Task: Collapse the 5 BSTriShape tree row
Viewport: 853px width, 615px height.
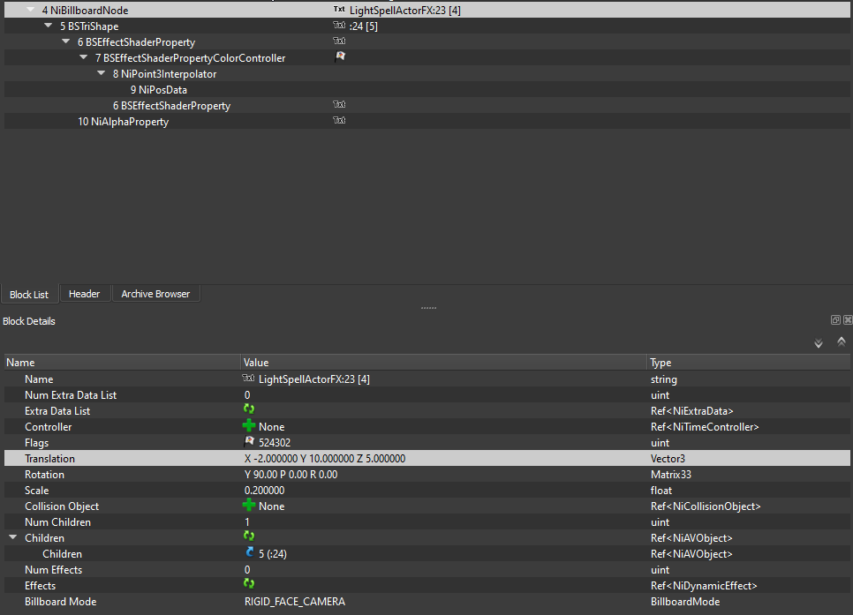Action: point(49,26)
